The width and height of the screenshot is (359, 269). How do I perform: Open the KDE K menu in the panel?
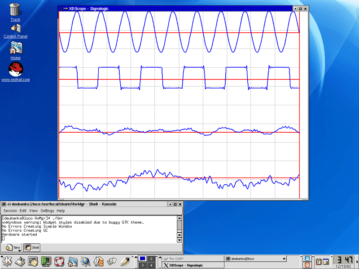pyautogui.click(x=7, y=261)
